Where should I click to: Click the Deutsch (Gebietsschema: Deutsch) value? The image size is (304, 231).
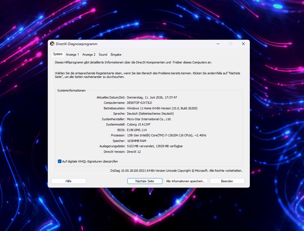[150, 114]
